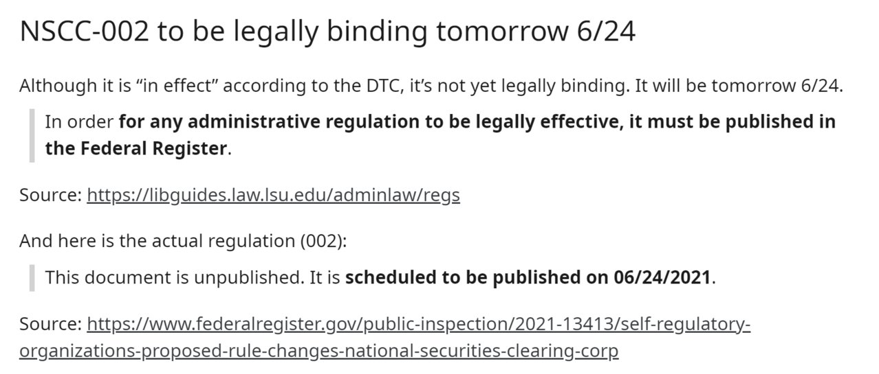Screen dimensions: 879x374
Task: Click the organizations-proposed-rule-changes link line
Action: pos(319,351)
